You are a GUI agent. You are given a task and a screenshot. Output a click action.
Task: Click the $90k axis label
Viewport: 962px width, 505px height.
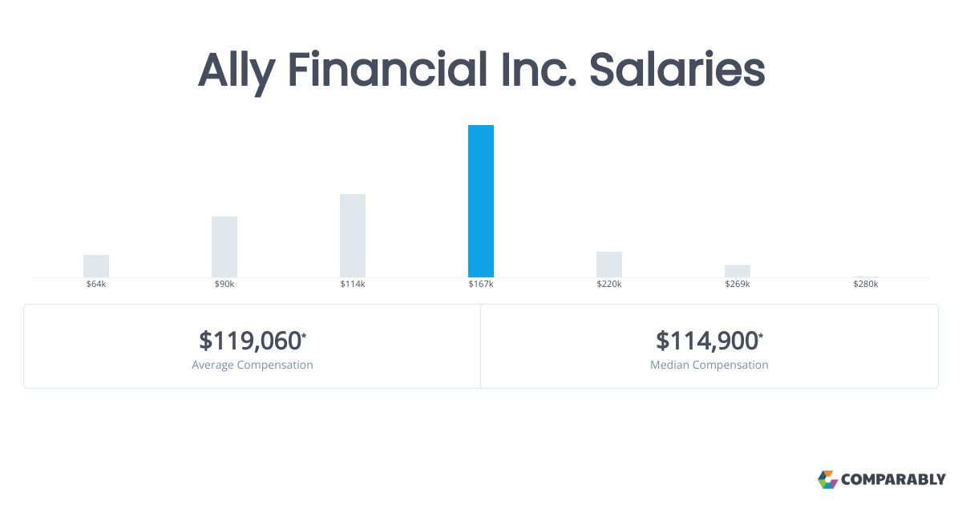(x=224, y=285)
